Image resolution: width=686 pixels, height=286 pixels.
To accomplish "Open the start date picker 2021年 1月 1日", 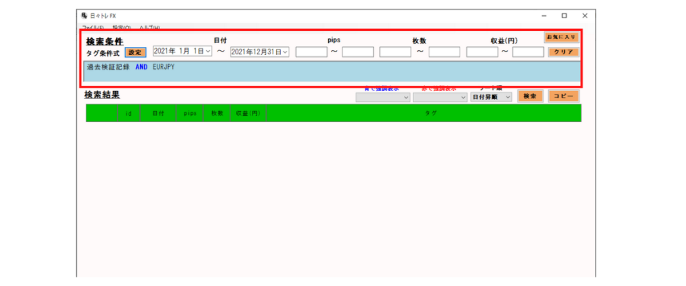I will click(182, 52).
